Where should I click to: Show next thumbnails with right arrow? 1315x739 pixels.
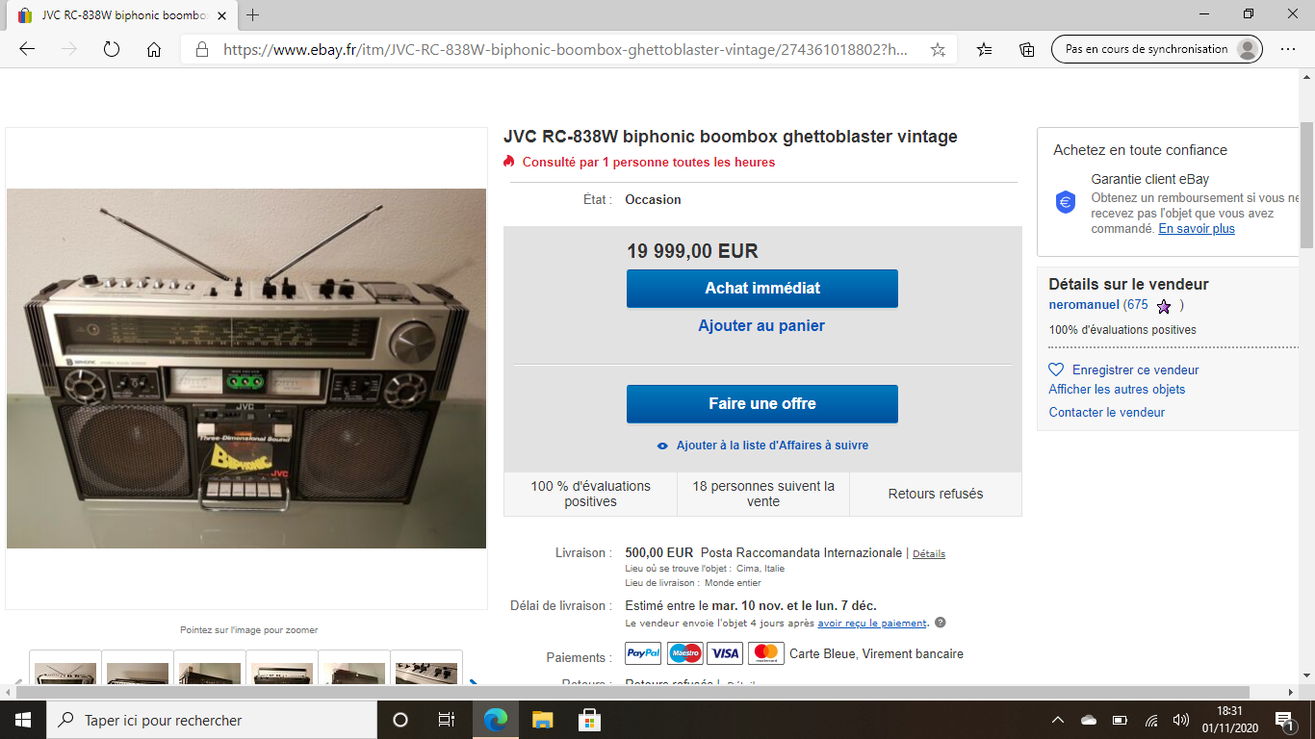tap(473, 685)
